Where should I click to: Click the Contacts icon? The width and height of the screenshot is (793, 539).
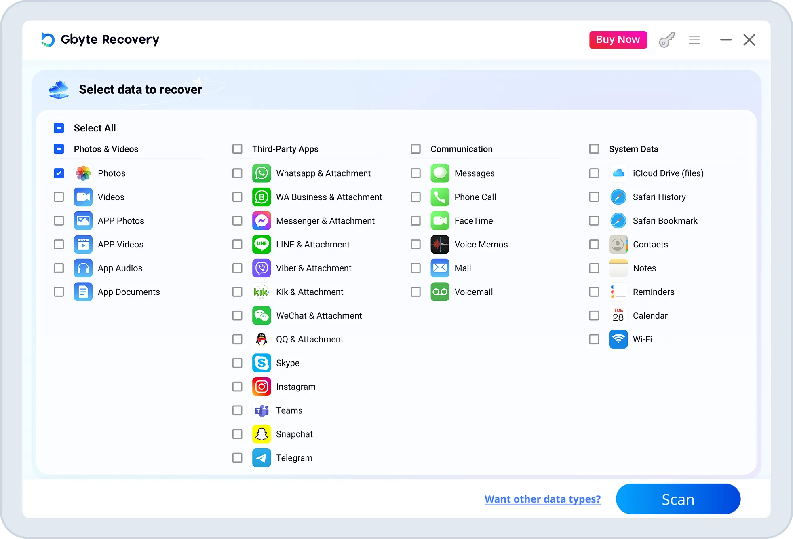tap(618, 244)
